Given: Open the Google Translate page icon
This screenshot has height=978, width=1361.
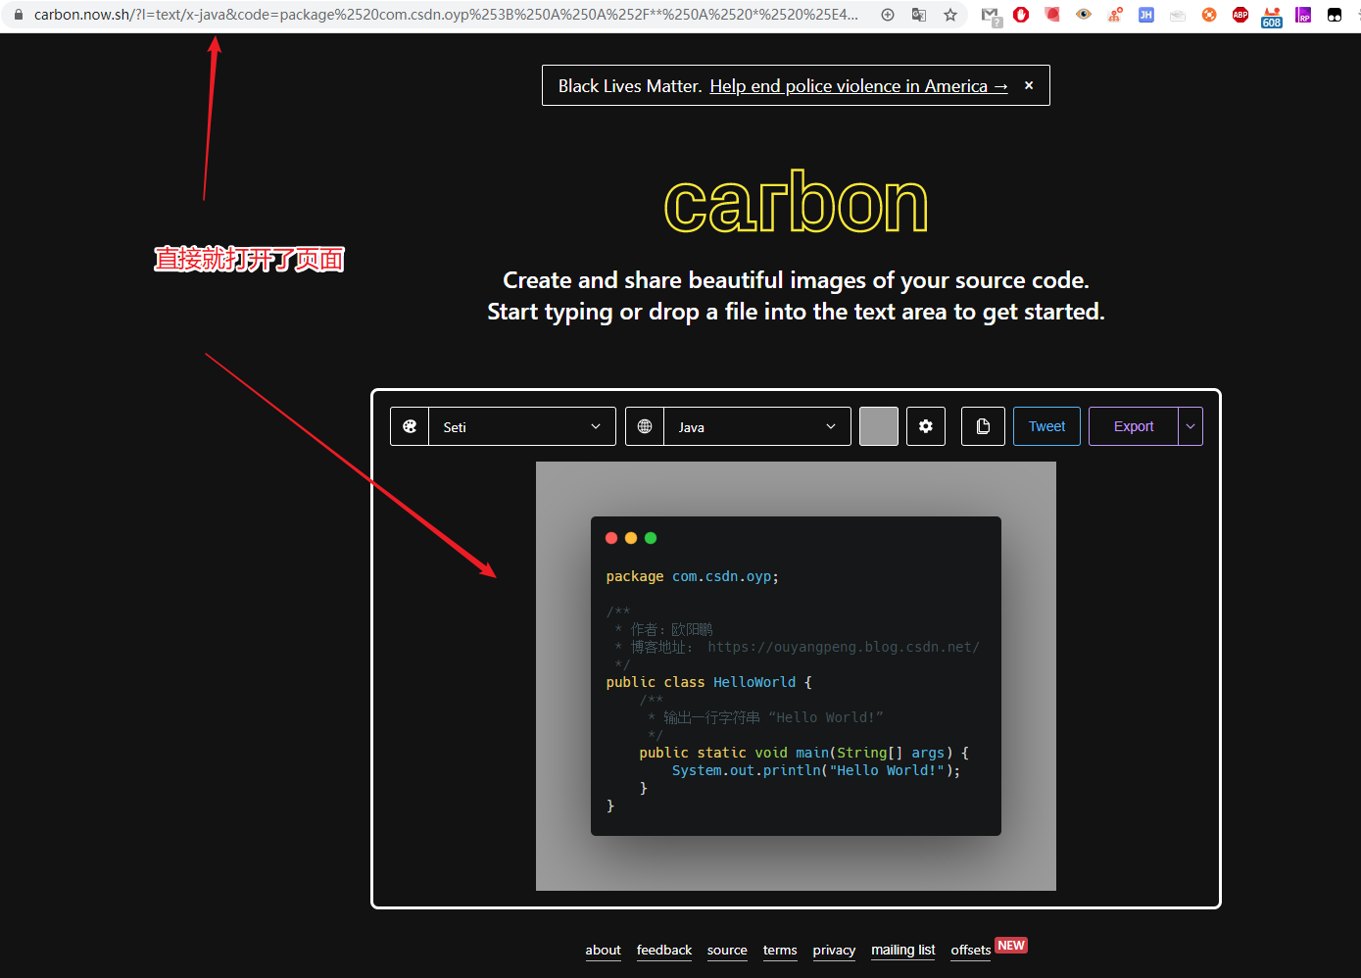Looking at the screenshot, I should pyautogui.click(x=919, y=15).
